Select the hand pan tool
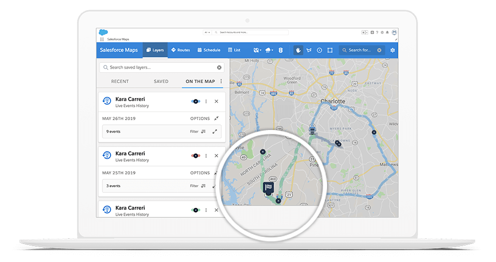This screenshot has height=262, width=496. point(298,50)
